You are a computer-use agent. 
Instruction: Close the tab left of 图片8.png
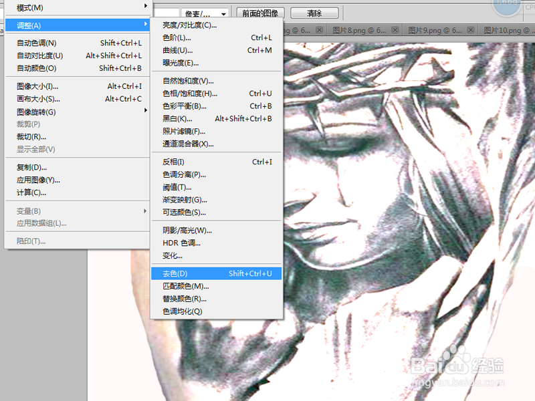coord(320,30)
